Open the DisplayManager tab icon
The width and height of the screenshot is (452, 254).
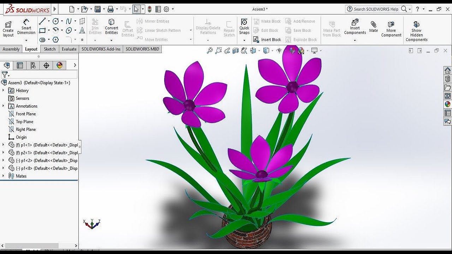[59, 65]
